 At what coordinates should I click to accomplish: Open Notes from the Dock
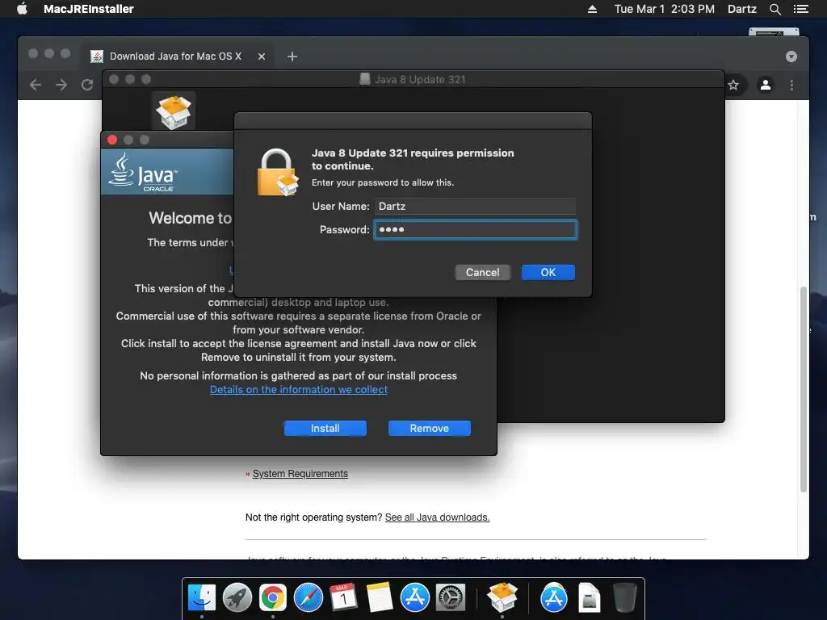click(x=380, y=598)
